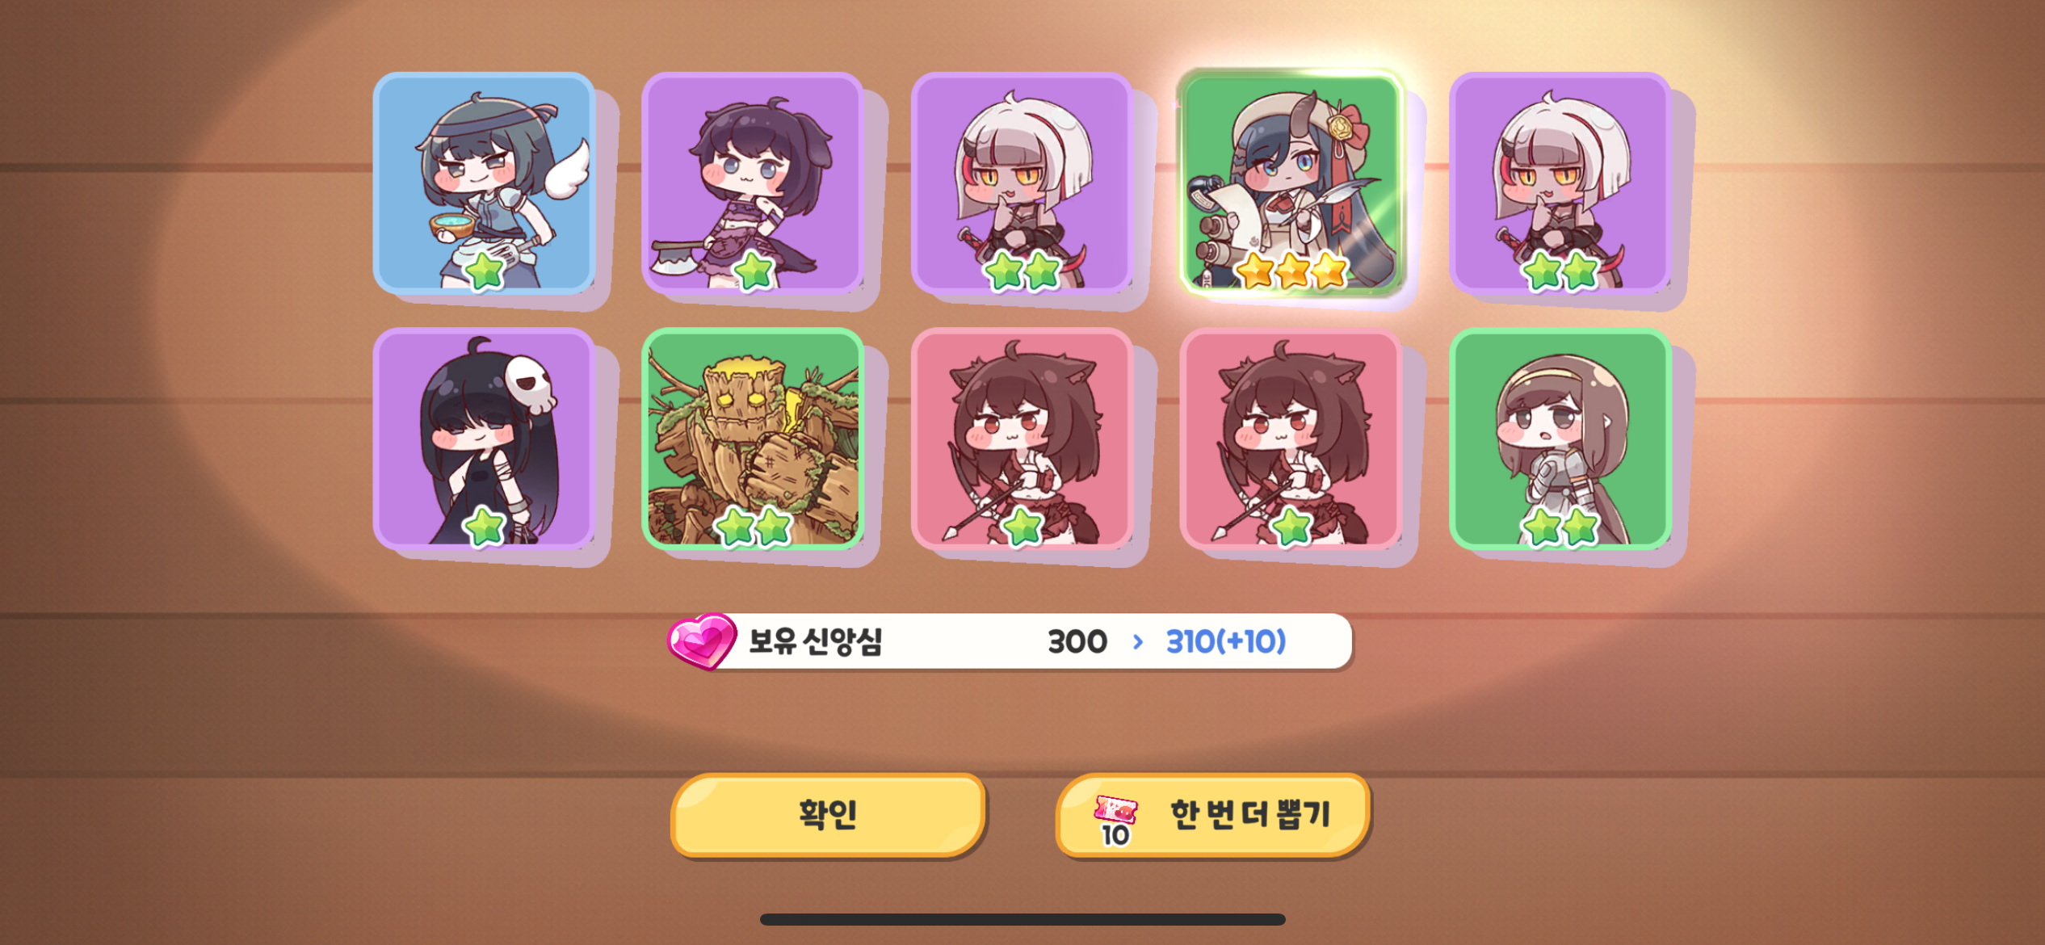This screenshot has height=945, width=2045.
Task: Select the three-star scribe girl card
Action: (x=1291, y=183)
